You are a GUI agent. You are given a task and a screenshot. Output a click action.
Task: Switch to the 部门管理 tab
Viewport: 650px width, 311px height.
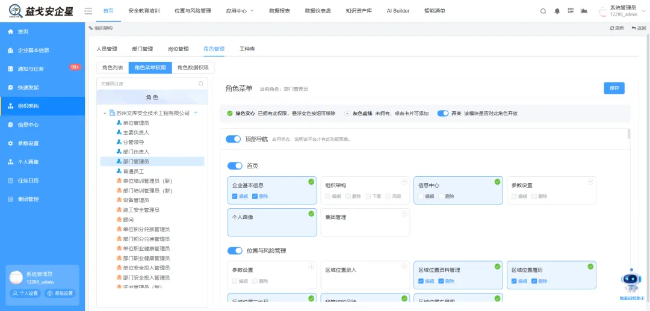click(x=143, y=49)
